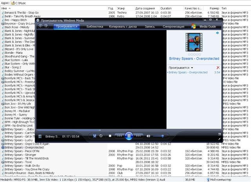Switch to the Библиотека tab
This screenshot has width=251, height=182.
pyautogui.click(x=95, y=27)
